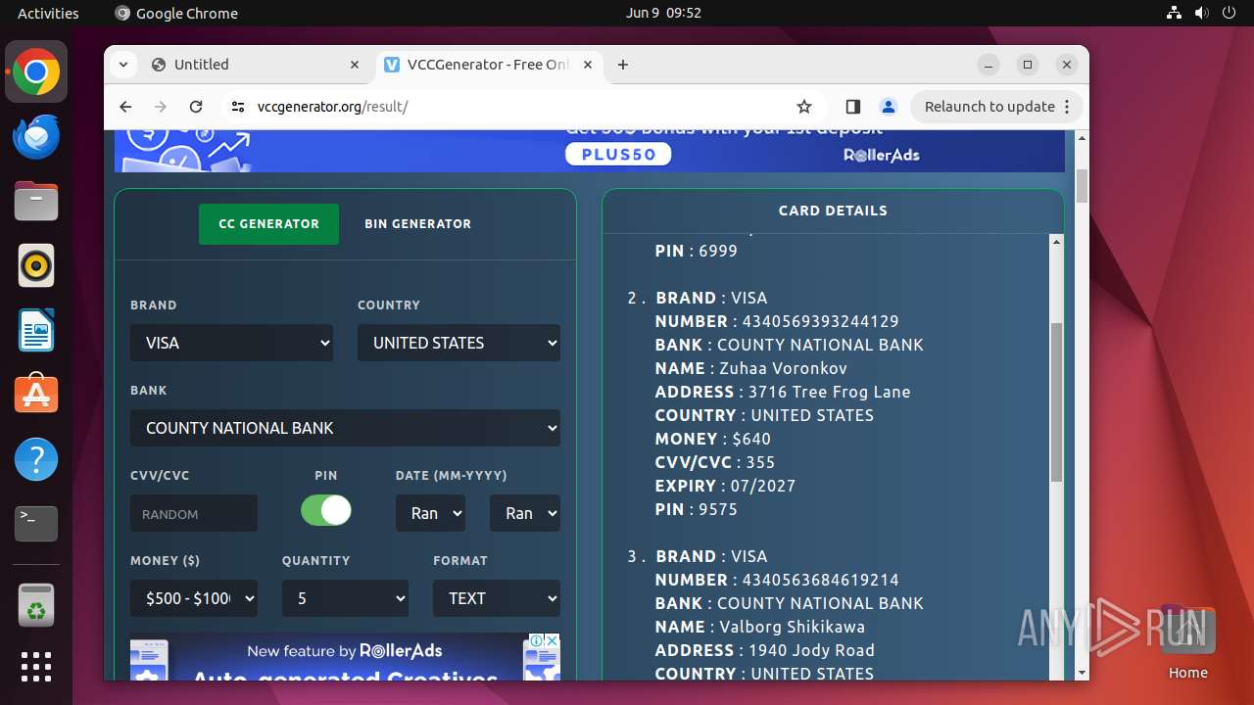Show Applications grid in dock
The height and width of the screenshot is (705, 1254).
pyautogui.click(x=36, y=667)
